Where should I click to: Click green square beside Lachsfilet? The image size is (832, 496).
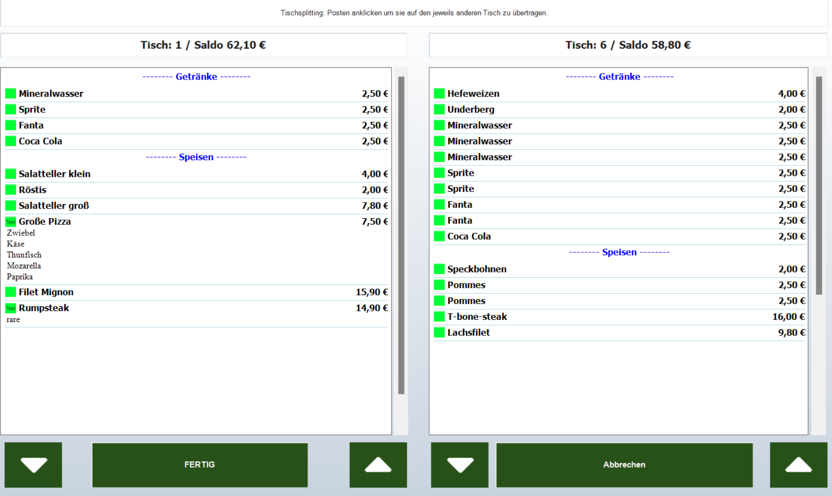(439, 332)
